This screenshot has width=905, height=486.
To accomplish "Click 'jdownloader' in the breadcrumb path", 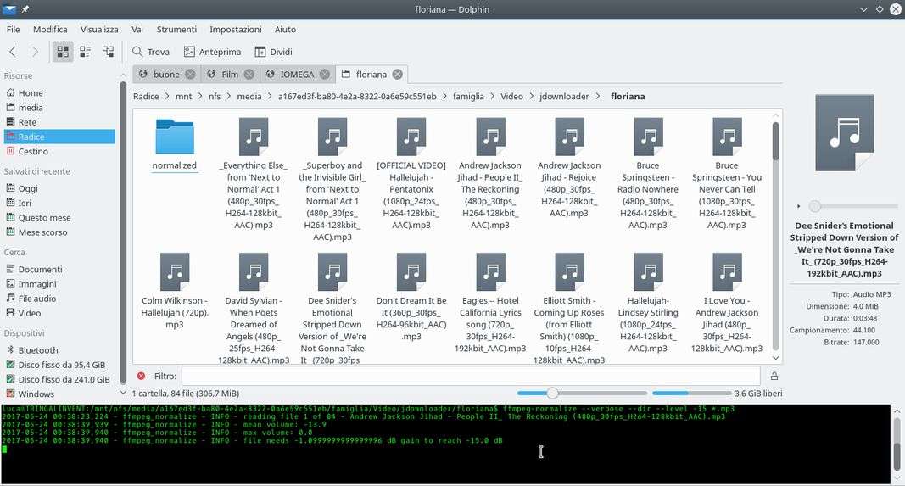I will tap(563, 97).
